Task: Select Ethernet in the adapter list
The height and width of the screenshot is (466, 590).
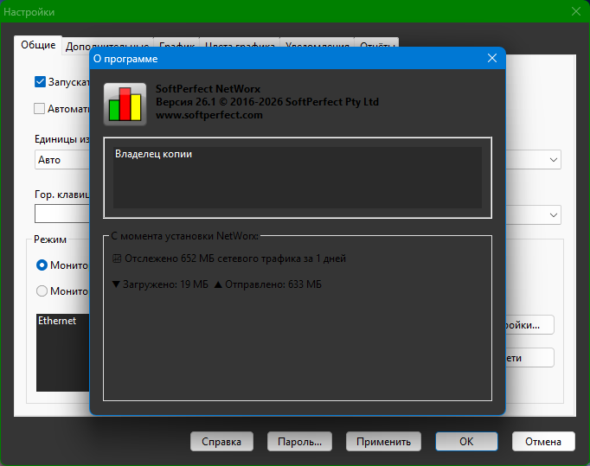Action: coord(57,321)
